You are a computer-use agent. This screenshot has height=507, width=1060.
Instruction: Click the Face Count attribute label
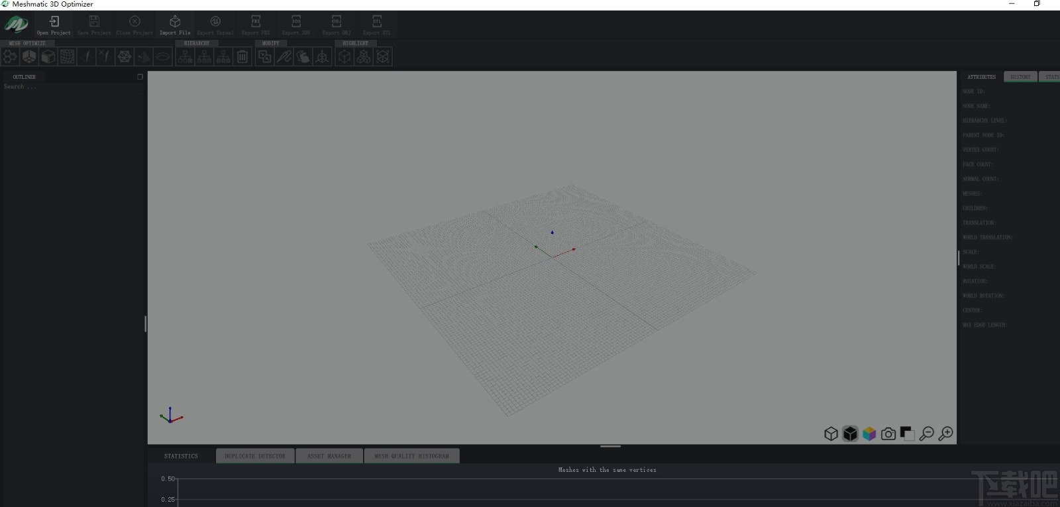click(977, 164)
